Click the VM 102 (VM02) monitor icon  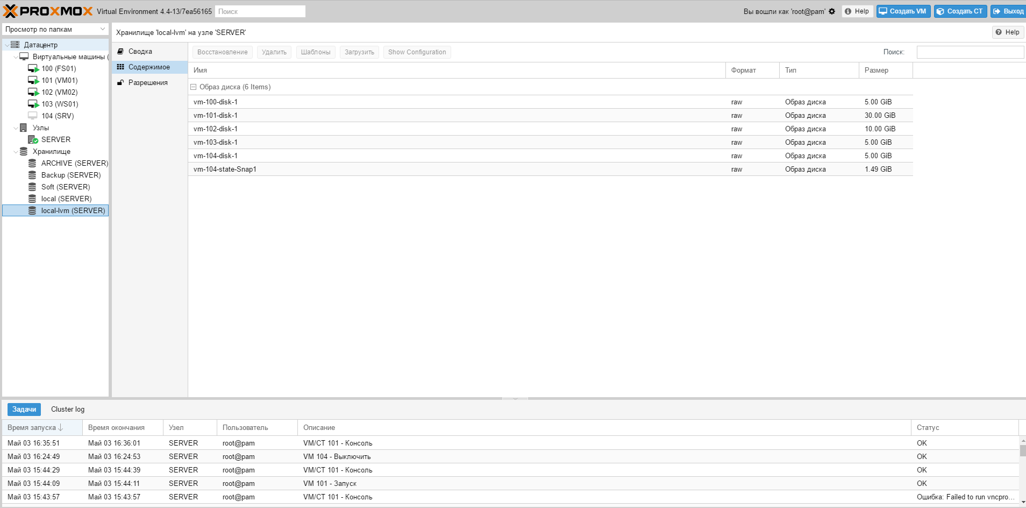[33, 92]
